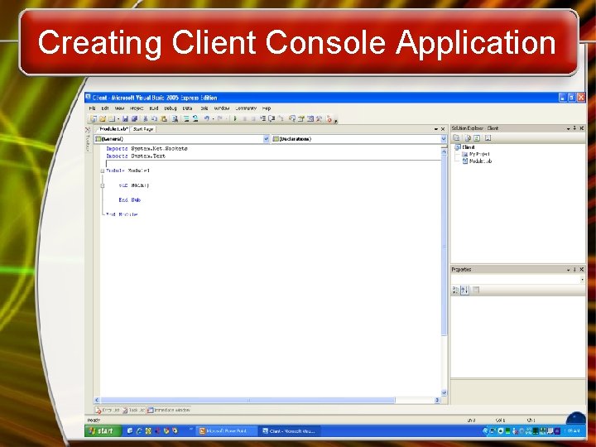The height and width of the screenshot is (447, 596).
Task: Click the Open File folder icon
Action: tap(103, 119)
